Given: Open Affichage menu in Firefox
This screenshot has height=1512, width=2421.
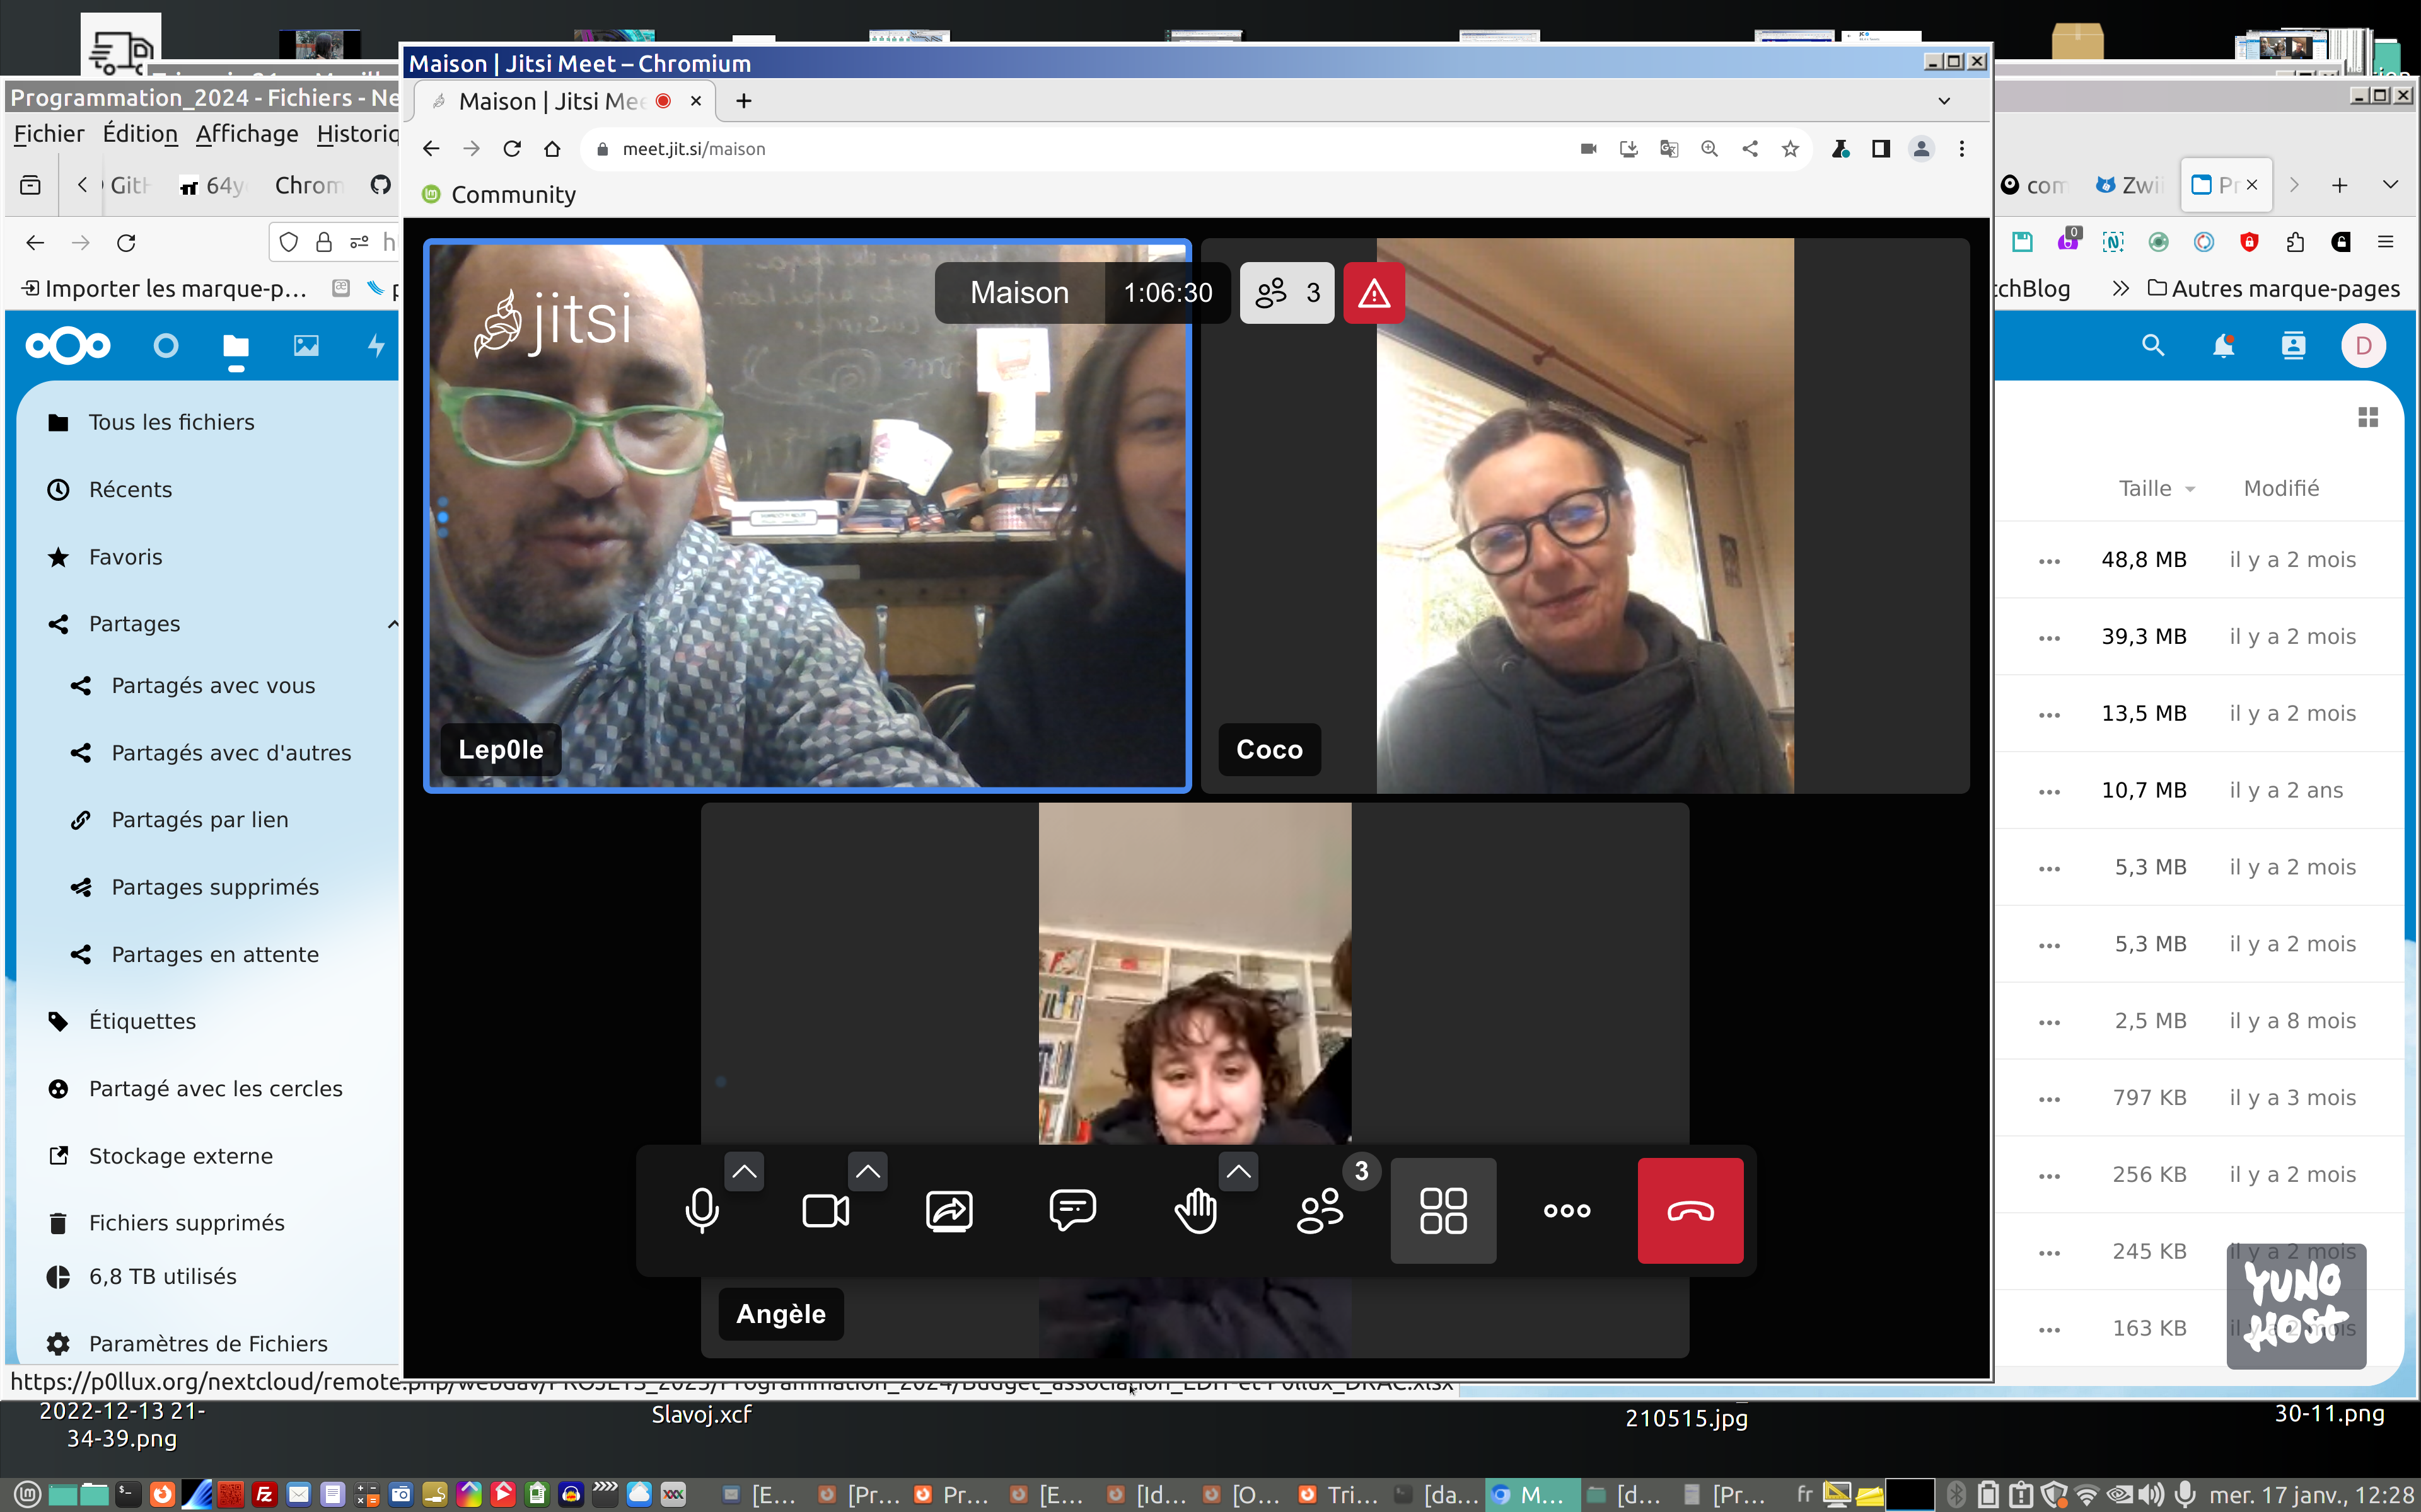Looking at the screenshot, I should [246, 134].
